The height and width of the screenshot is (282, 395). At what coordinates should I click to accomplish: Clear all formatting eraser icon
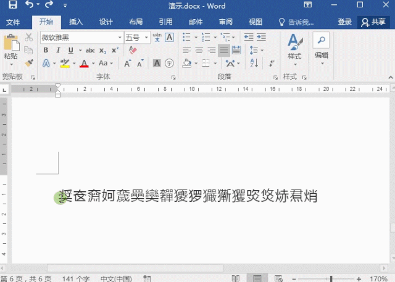click(x=133, y=50)
